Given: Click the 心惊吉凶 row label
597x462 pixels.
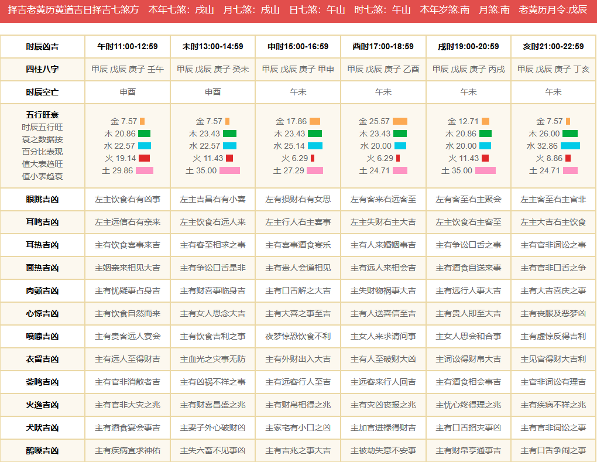Looking at the screenshot, I should pos(42,313).
